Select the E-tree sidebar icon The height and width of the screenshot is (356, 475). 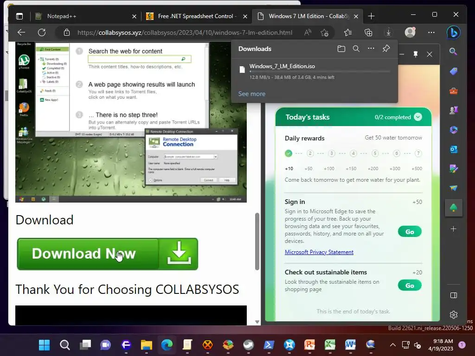pos(454,208)
